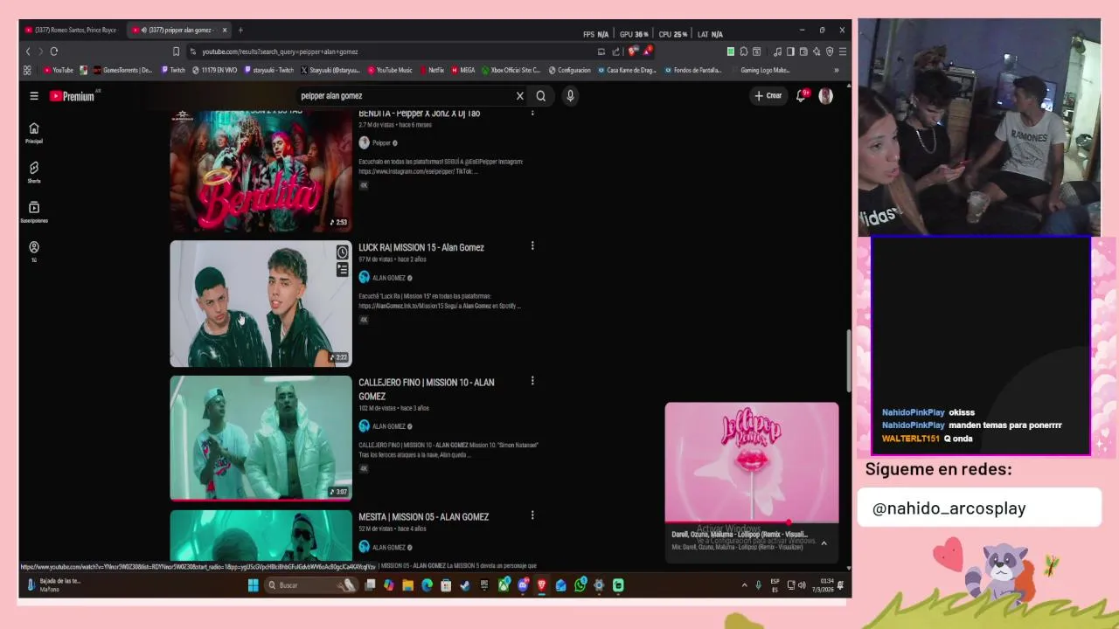
Task: Open Shorts in the sidebar
Action: pyautogui.click(x=34, y=172)
